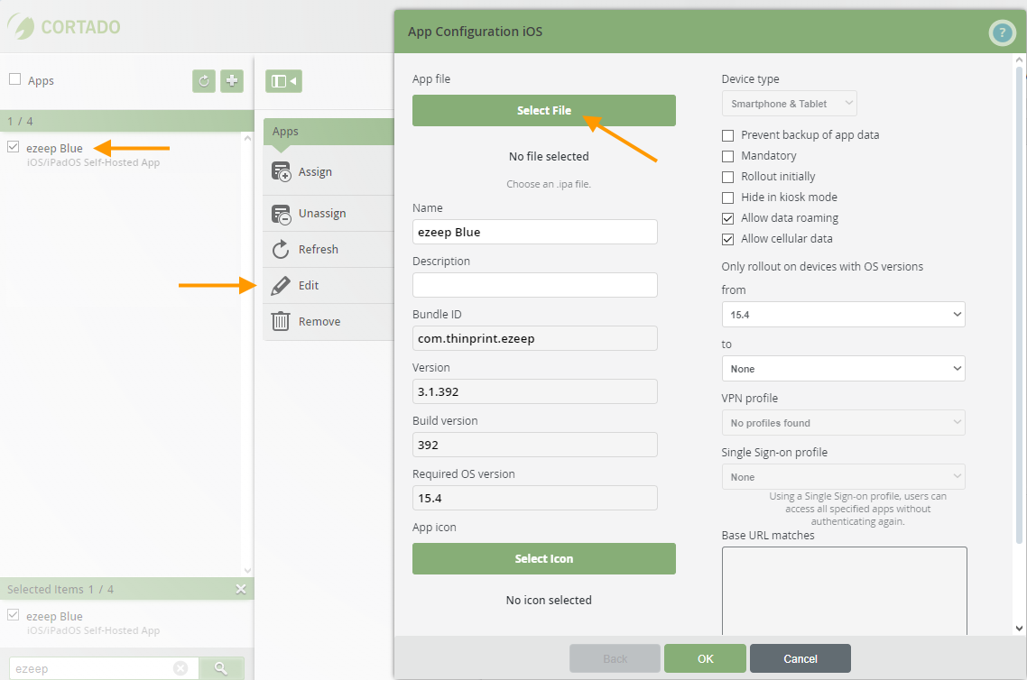
Task: Disable Allow data roaming
Action: (727, 218)
